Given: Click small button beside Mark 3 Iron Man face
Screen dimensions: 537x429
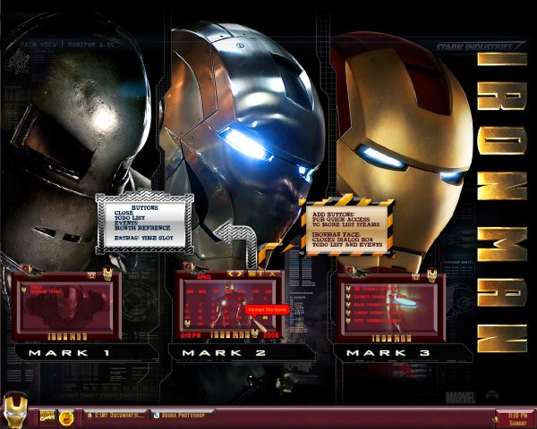Looking at the screenshot, I should [416, 277].
